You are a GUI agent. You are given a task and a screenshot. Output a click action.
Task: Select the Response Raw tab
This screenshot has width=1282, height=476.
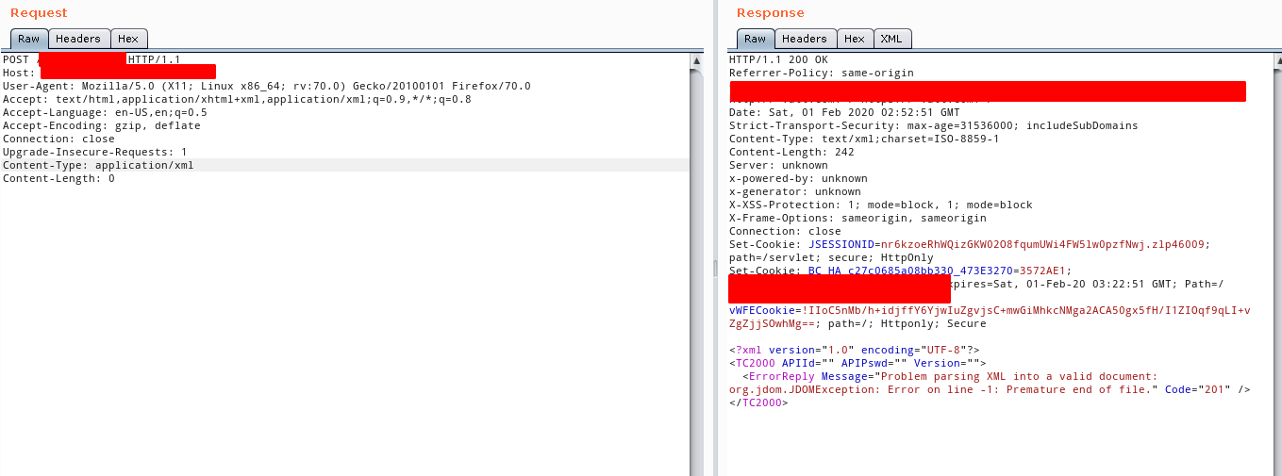[755, 39]
